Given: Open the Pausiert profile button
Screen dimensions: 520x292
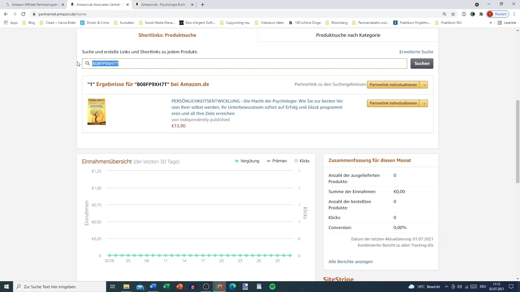Looking at the screenshot, I should (498, 14).
